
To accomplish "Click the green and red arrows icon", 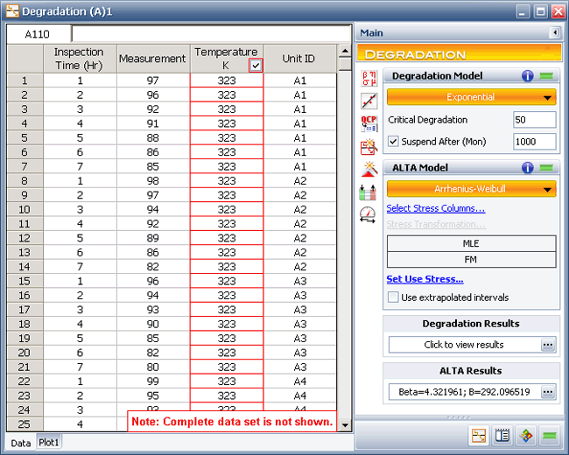I will click(369, 191).
